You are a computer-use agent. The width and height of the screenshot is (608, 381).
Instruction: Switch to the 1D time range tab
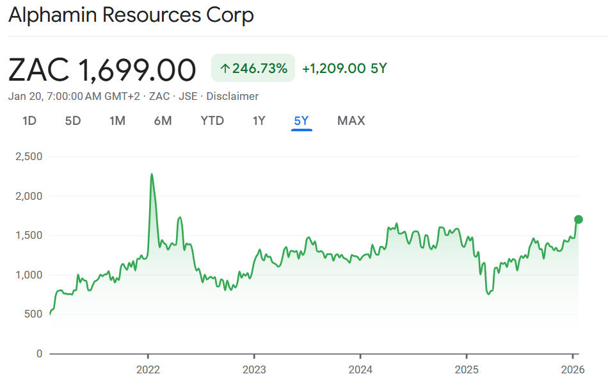click(x=29, y=120)
